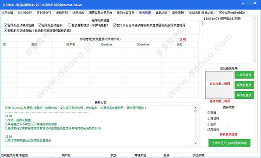Click the 小白信用 label

(214, 119)
